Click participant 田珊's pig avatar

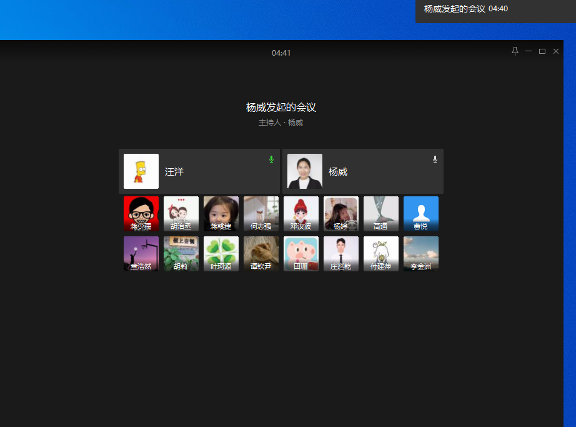[x=301, y=254]
